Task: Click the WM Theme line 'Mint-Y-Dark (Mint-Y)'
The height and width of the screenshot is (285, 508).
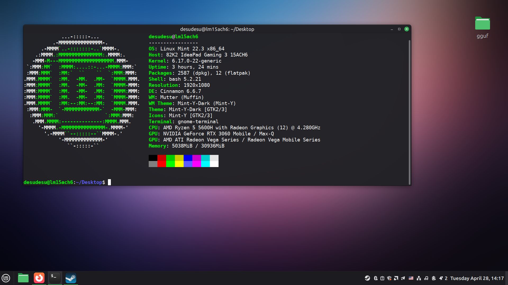Action: point(207,103)
